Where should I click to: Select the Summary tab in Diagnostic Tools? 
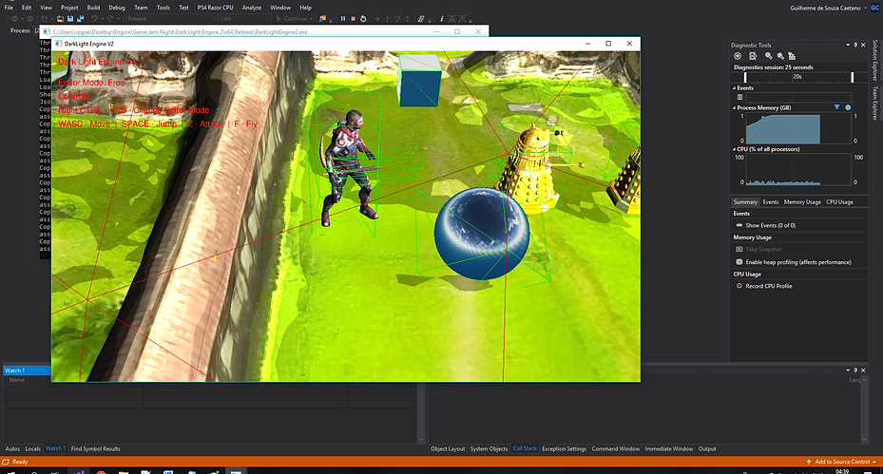pos(745,202)
